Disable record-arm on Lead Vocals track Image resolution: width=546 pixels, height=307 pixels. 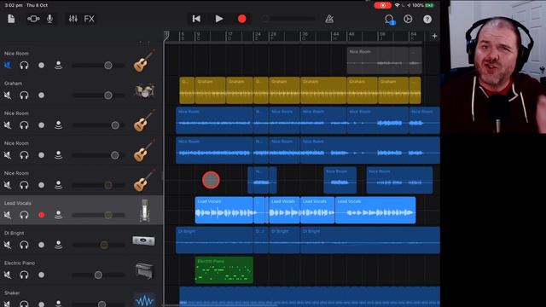point(42,215)
